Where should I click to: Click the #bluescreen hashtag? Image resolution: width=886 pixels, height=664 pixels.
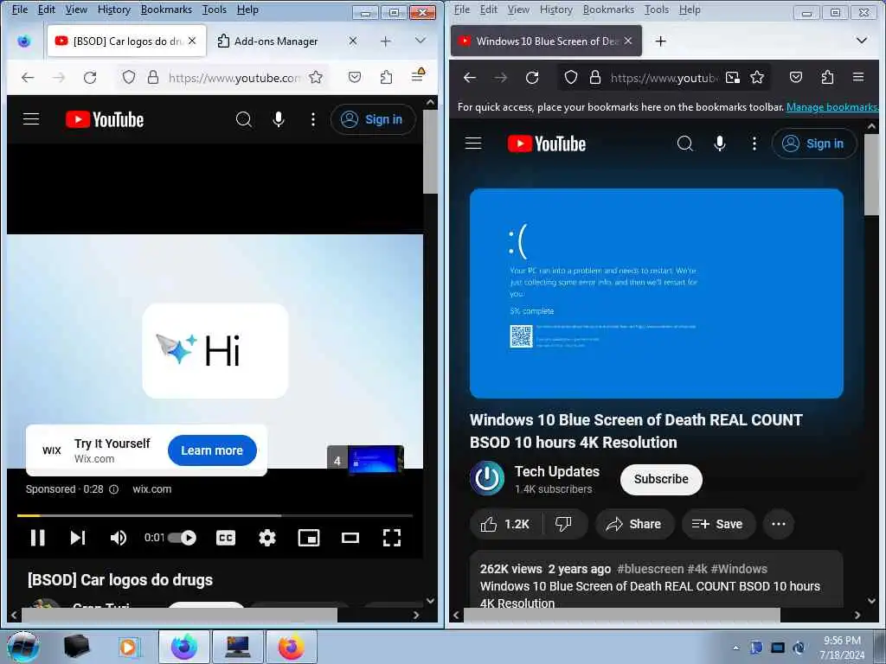[x=650, y=569]
